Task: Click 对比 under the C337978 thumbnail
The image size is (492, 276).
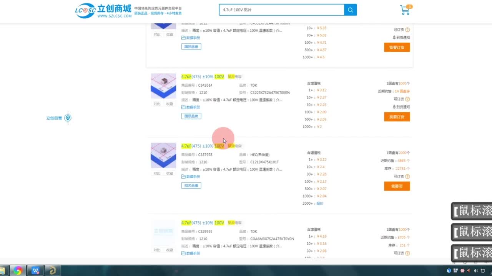Action: point(157,173)
